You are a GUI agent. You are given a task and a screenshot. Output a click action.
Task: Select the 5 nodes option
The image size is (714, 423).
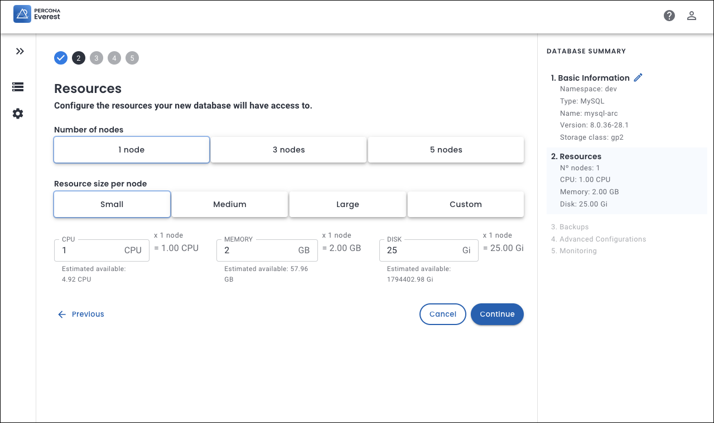coord(446,150)
